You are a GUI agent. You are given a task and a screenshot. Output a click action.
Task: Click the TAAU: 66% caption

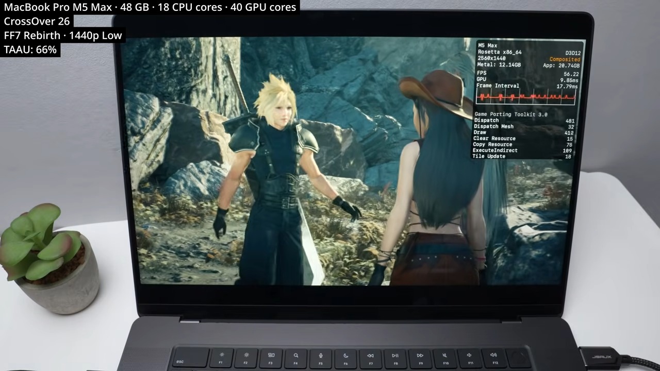coord(30,50)
